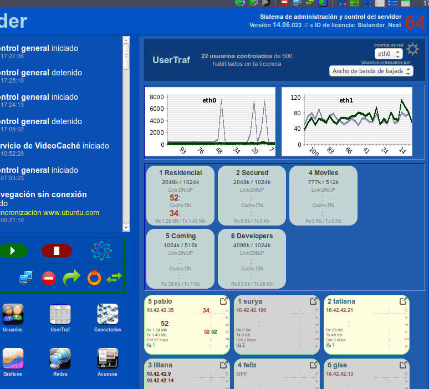429x389 pixels.
Task: Click the log scrollbar down arrow
Action: (x=126, y=228)
